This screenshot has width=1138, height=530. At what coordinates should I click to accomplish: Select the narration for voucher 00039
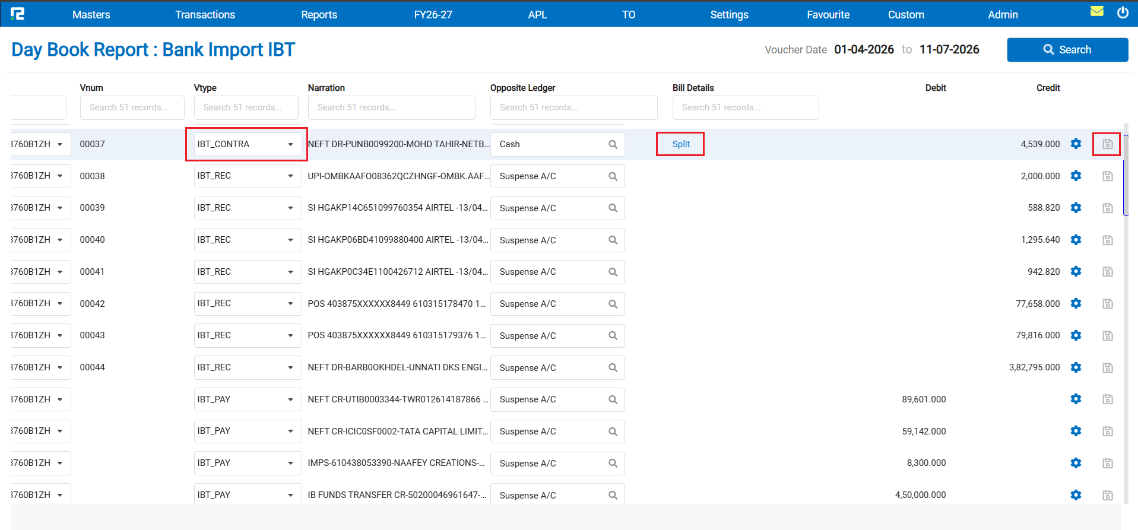(398, 208)
